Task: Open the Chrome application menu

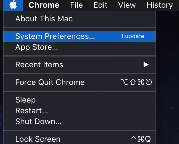Action: point(44,5)
